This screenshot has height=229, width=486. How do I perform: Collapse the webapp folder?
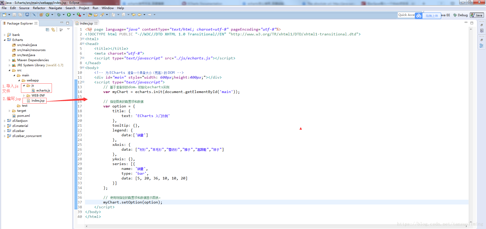pyautogui.click(x=19, y=80)
